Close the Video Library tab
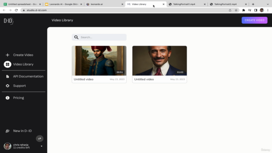Viewport: 272px width, 153px height. coord(163,4)
